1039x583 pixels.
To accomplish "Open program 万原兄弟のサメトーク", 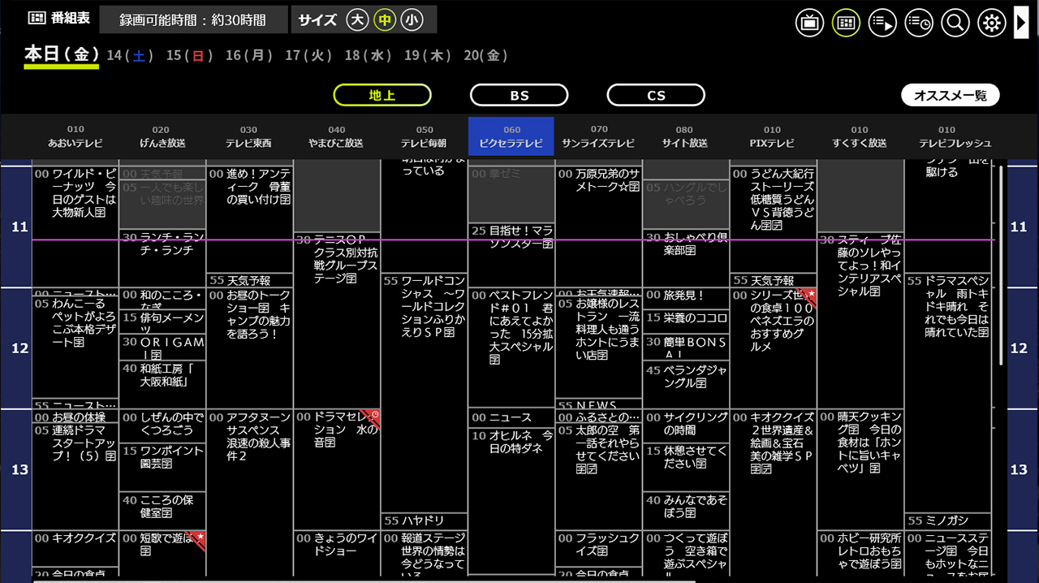I will click(x=599, y=227).
